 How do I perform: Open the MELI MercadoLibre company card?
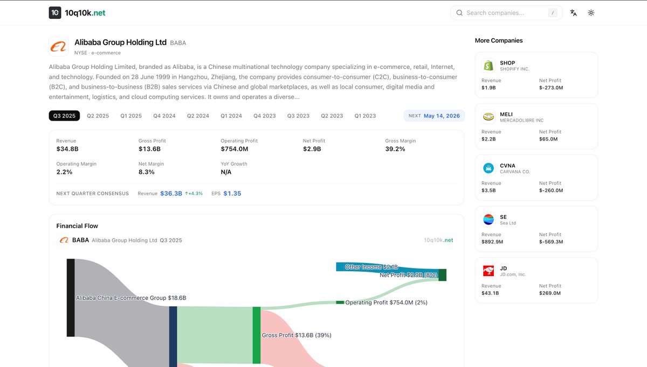point(536,126)
